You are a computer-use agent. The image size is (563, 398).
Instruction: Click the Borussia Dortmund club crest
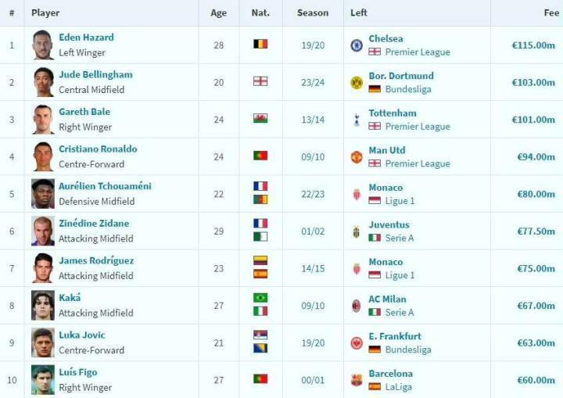(357, 82)
